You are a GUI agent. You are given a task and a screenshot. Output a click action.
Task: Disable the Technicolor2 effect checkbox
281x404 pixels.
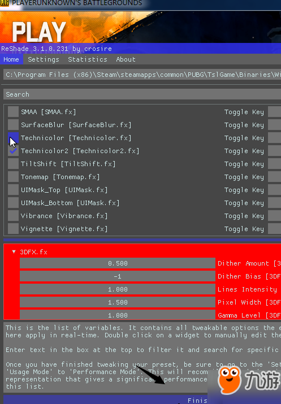tap(13, 151)
